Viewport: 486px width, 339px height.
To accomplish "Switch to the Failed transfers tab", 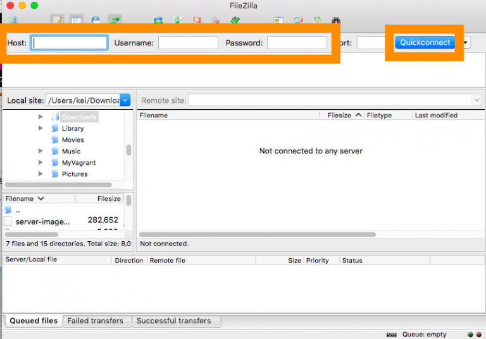I will tap(96, 321).
